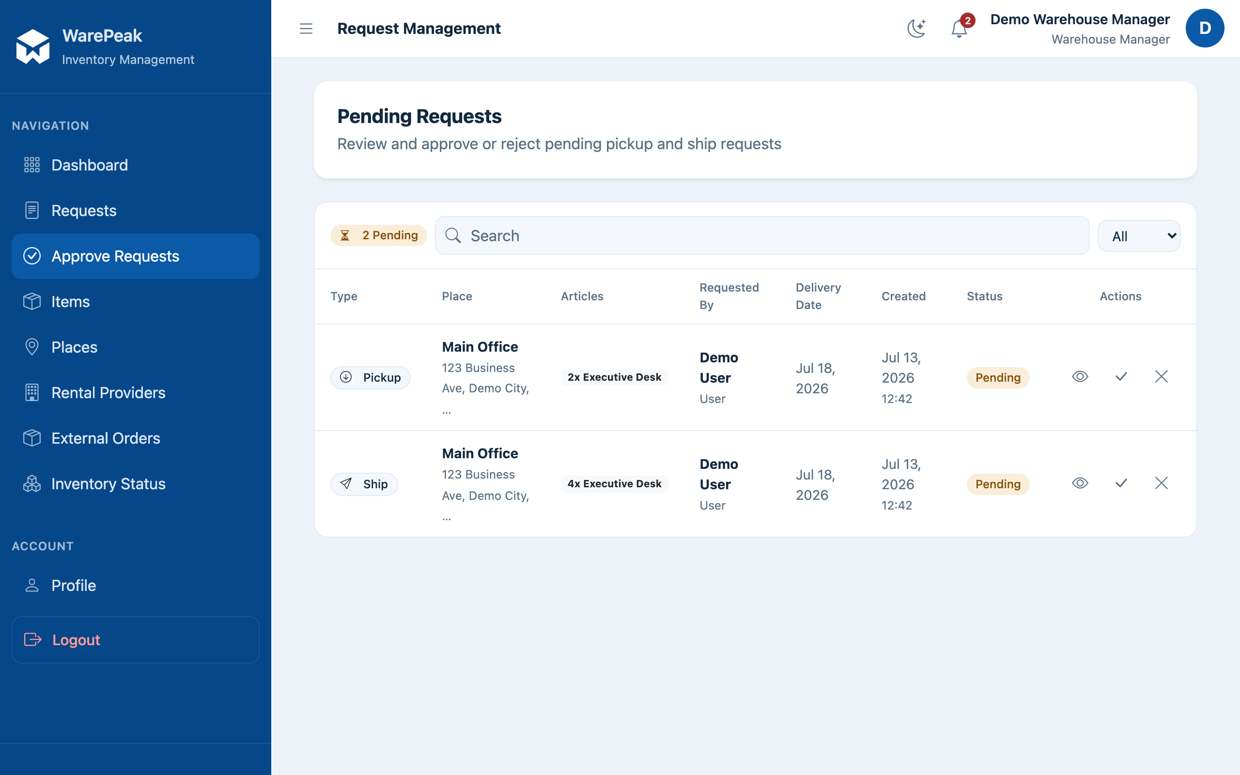
Task: Click Pending status in Ship row
Action: tap(998, 484)
